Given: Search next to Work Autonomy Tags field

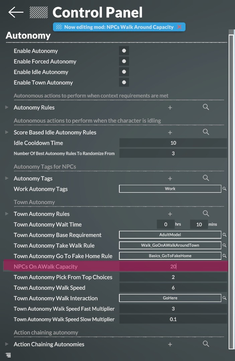Looking at the screenshot, I should tap(224, 189).
